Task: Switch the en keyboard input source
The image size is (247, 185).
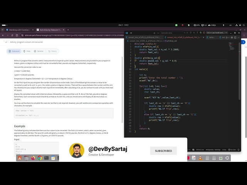Action: click(230, 25)
